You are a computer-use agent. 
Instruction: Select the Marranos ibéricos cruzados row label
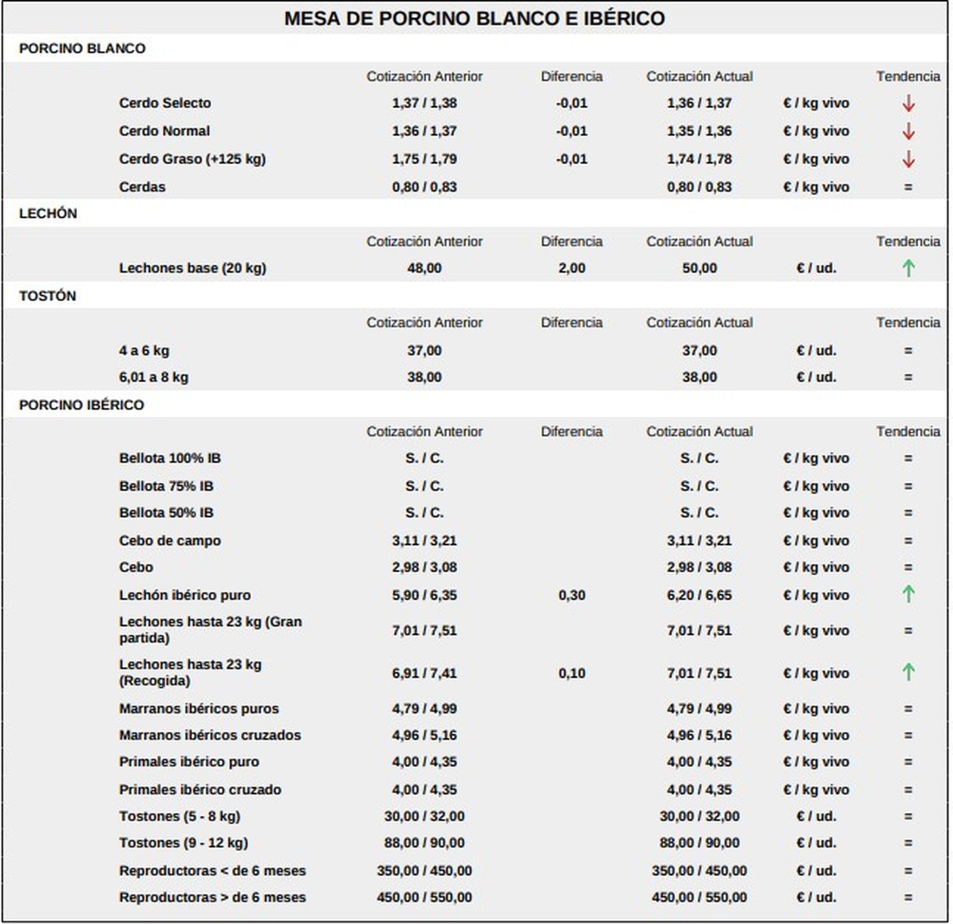click(x=210, y=735)
